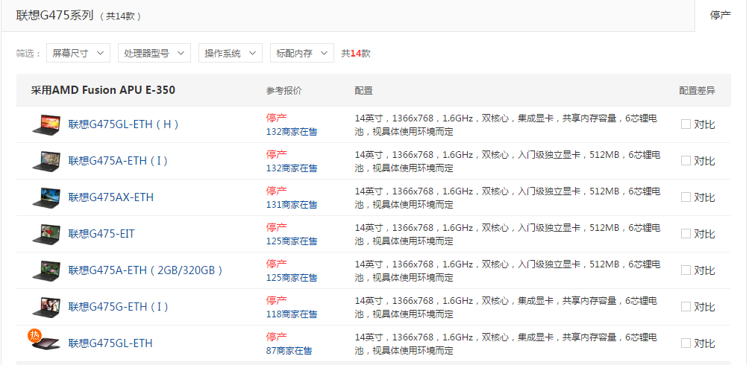752x365 pixels.
Task: Click laptop thumbnail for 联想G475G-ETH（I）
Action: (46, 307)
